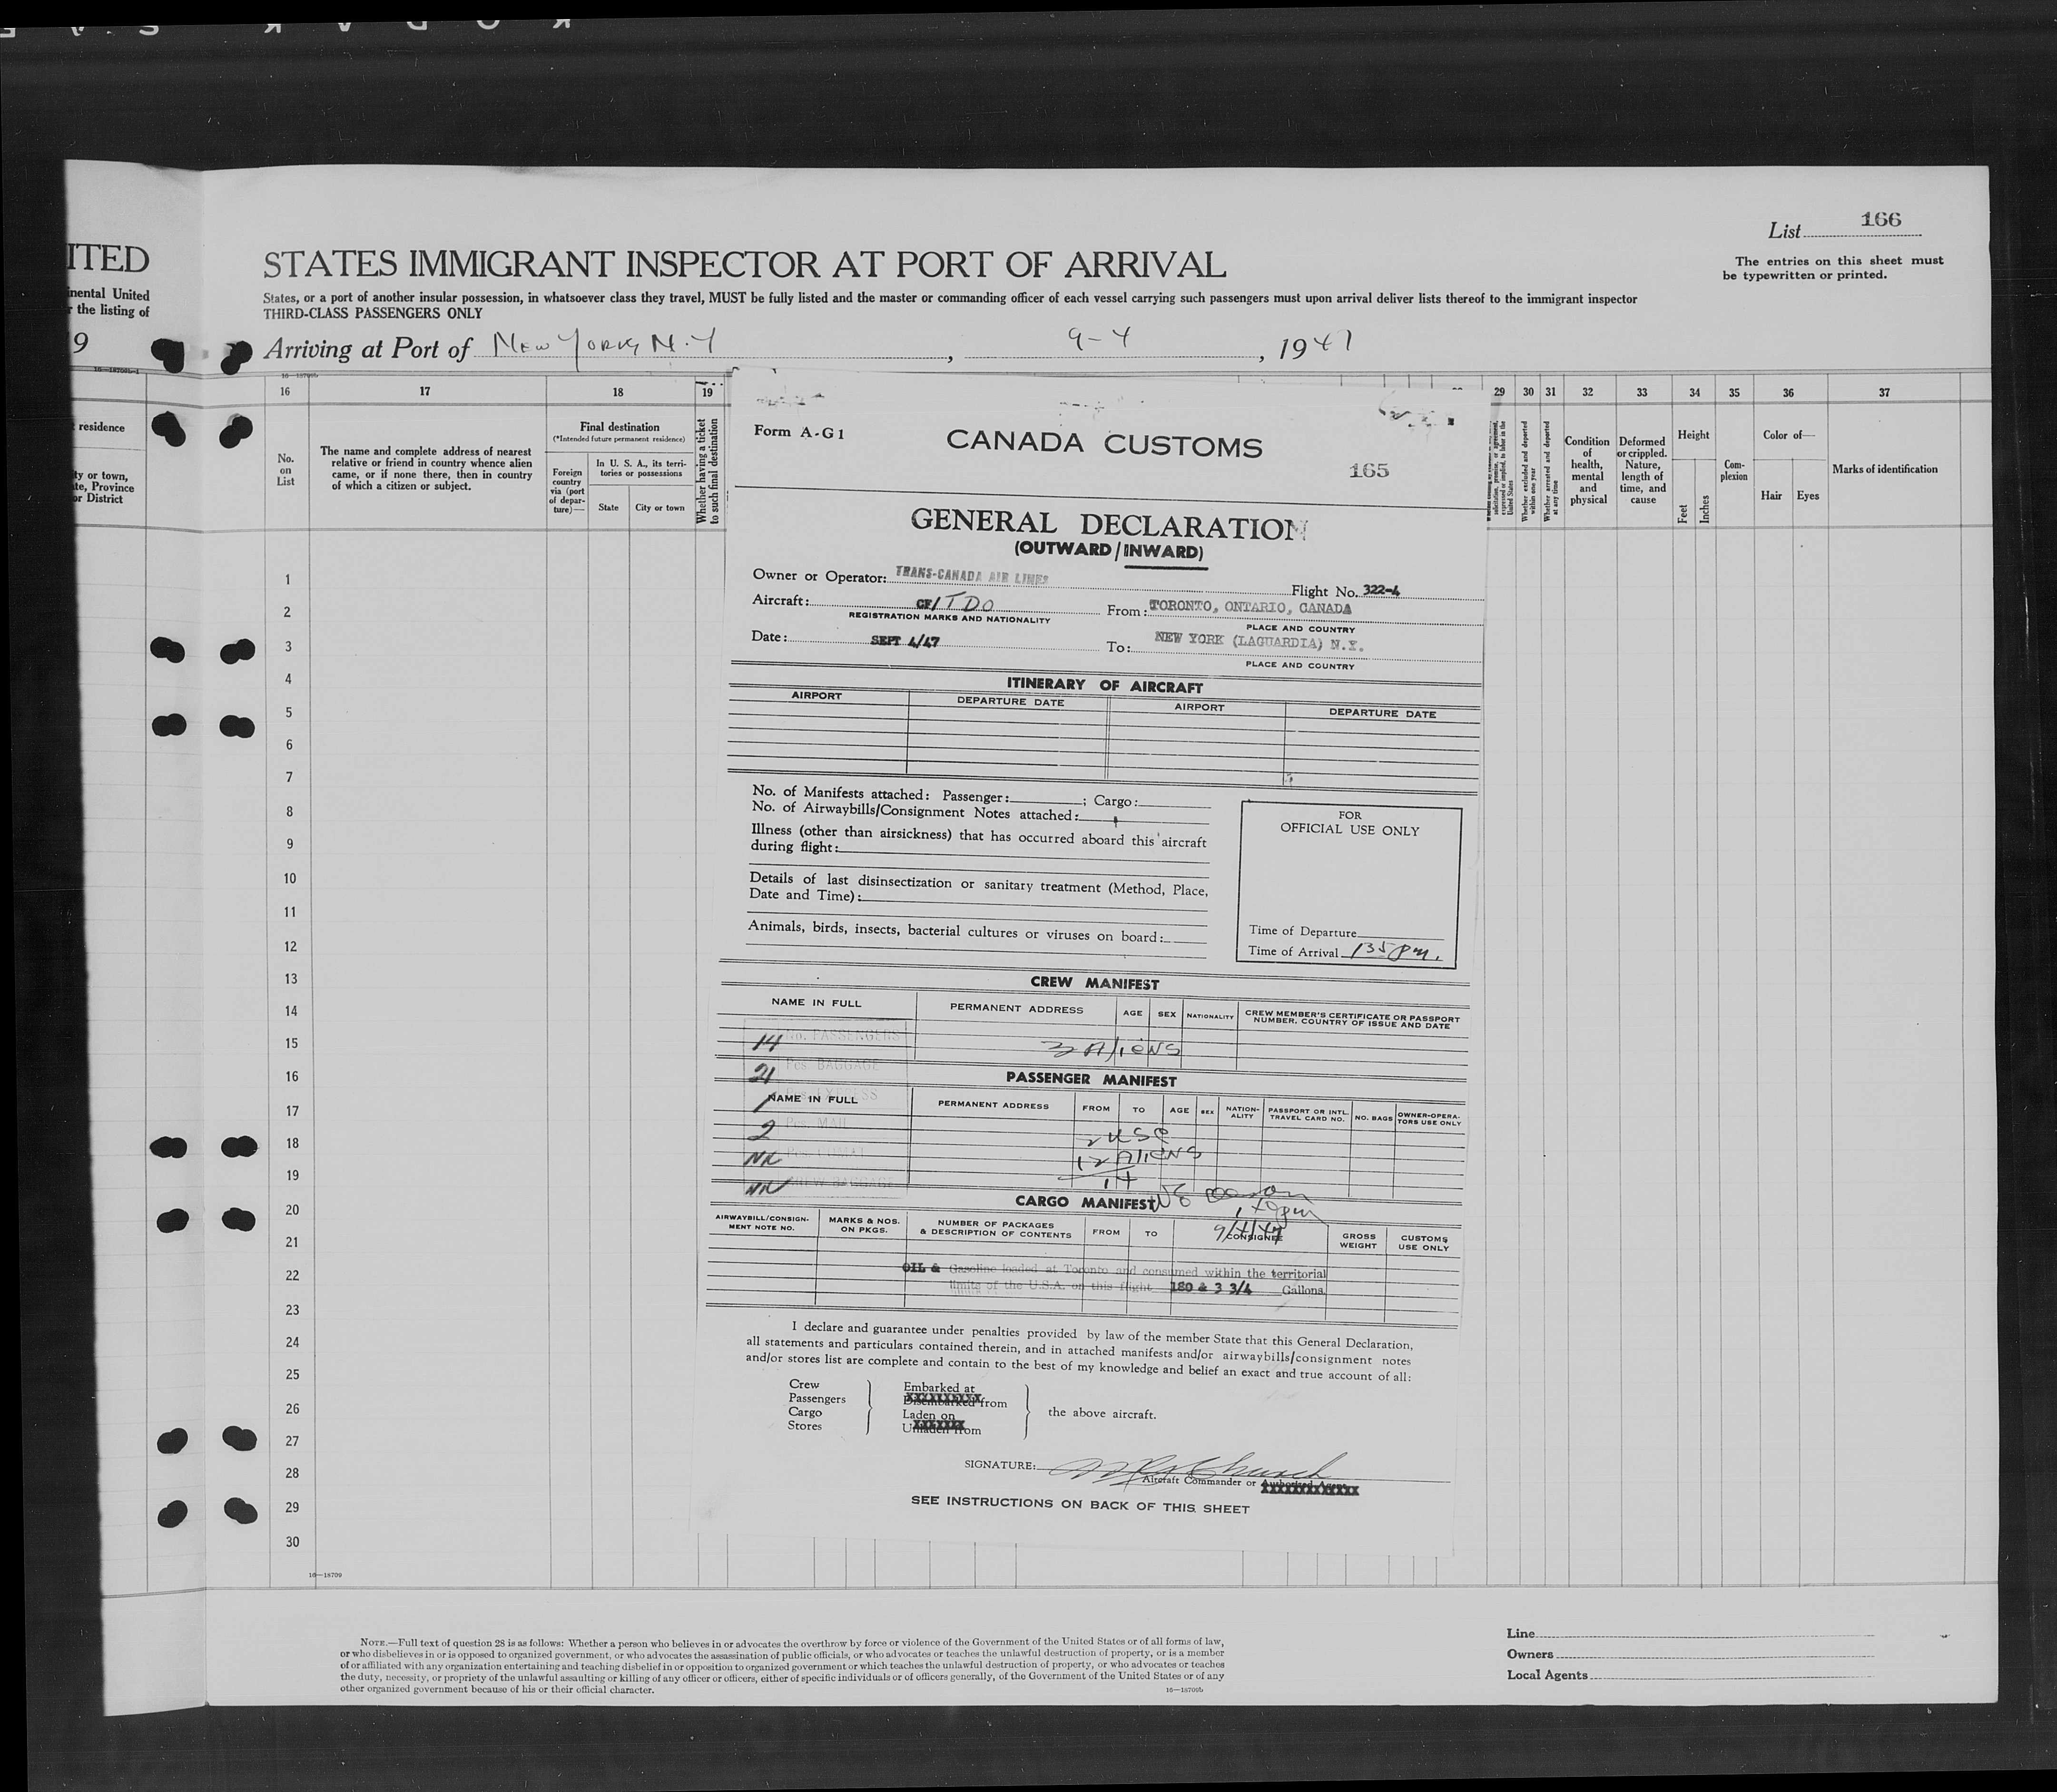Select 'TORONTO, ONTARIO, CANADA' origin
Image resolution: width=2057 pixels, height=1792 pixels.
point(1251,607)
